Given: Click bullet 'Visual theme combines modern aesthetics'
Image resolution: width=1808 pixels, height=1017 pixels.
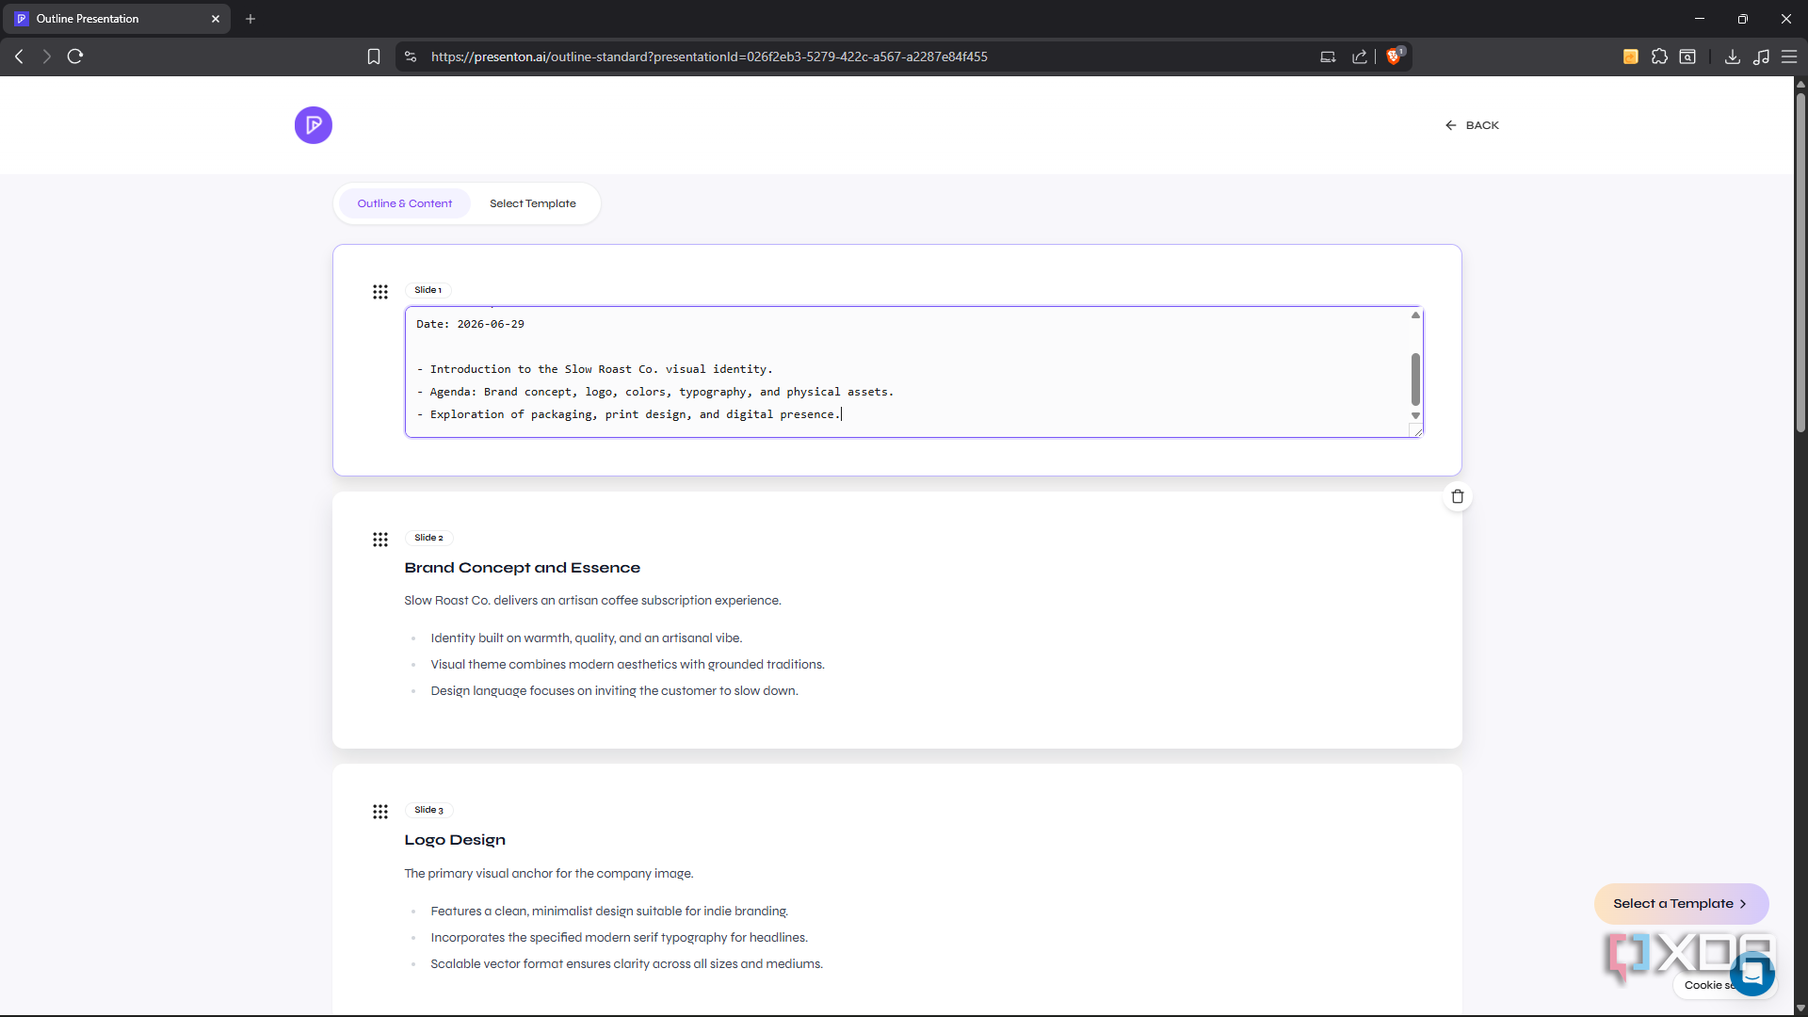Looking at the screenshot, I should 628,665.
